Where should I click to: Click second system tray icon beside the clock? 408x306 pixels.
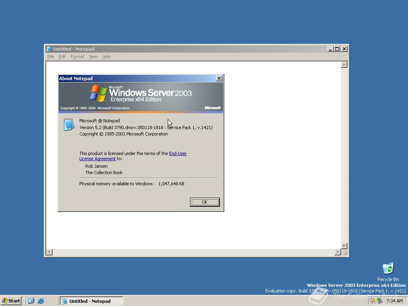coord(380,301)
